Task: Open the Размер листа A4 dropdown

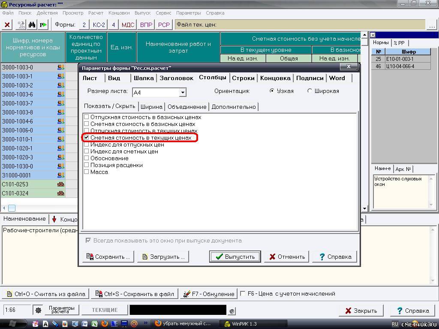Action: tap(183, 92)
